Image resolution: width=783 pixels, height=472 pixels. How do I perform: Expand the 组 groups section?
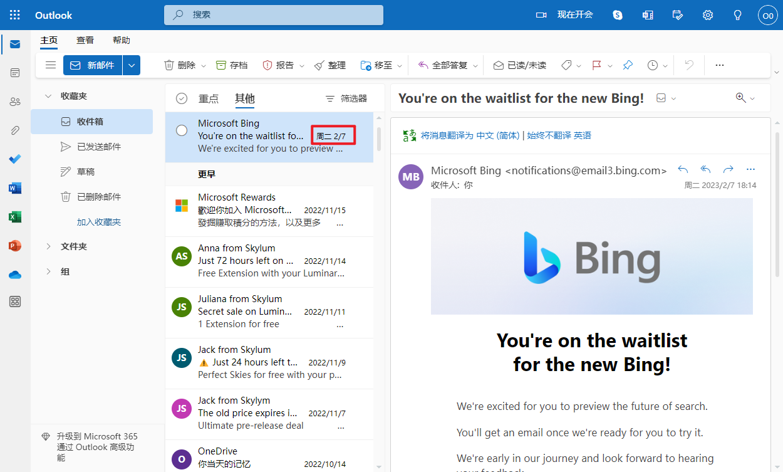tap(48, 271)
